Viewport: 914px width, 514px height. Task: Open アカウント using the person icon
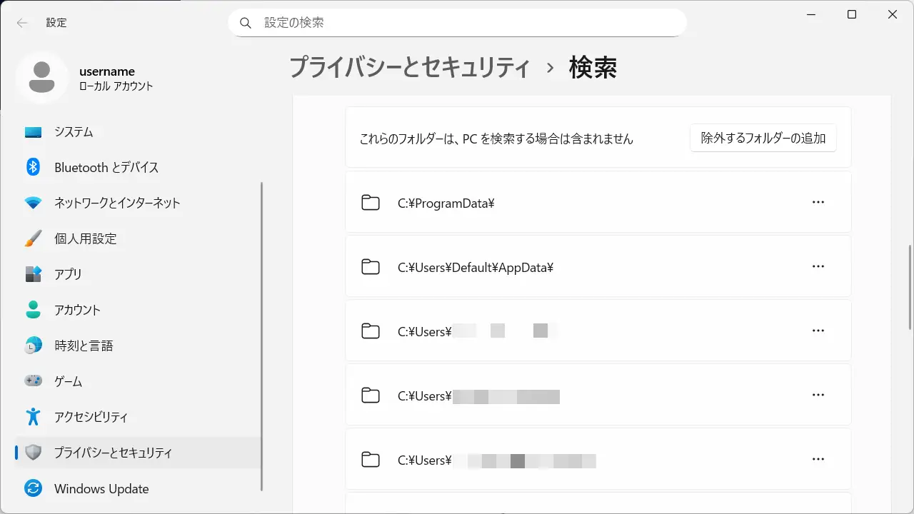[x=34, y=310]
